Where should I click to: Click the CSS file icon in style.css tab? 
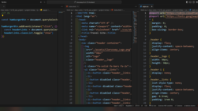[141, 6]
